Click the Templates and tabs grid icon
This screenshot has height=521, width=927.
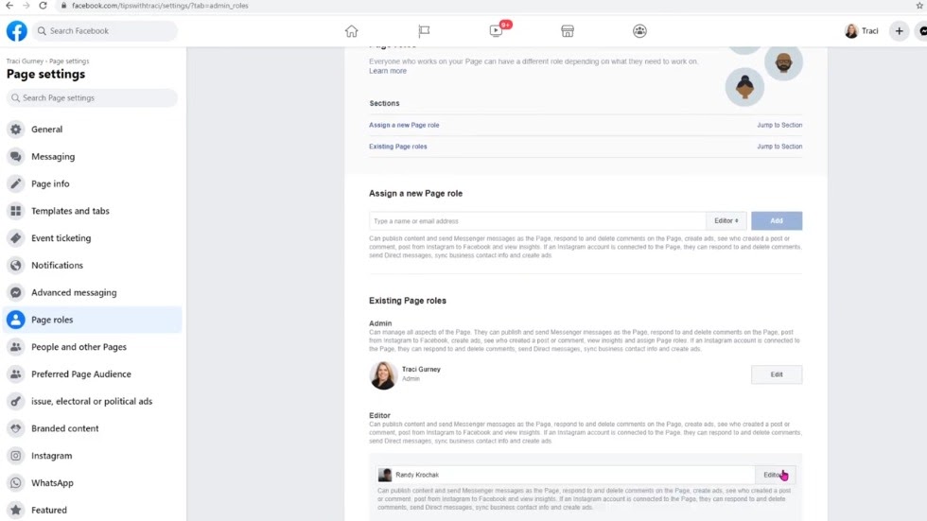tap(16, 211)
